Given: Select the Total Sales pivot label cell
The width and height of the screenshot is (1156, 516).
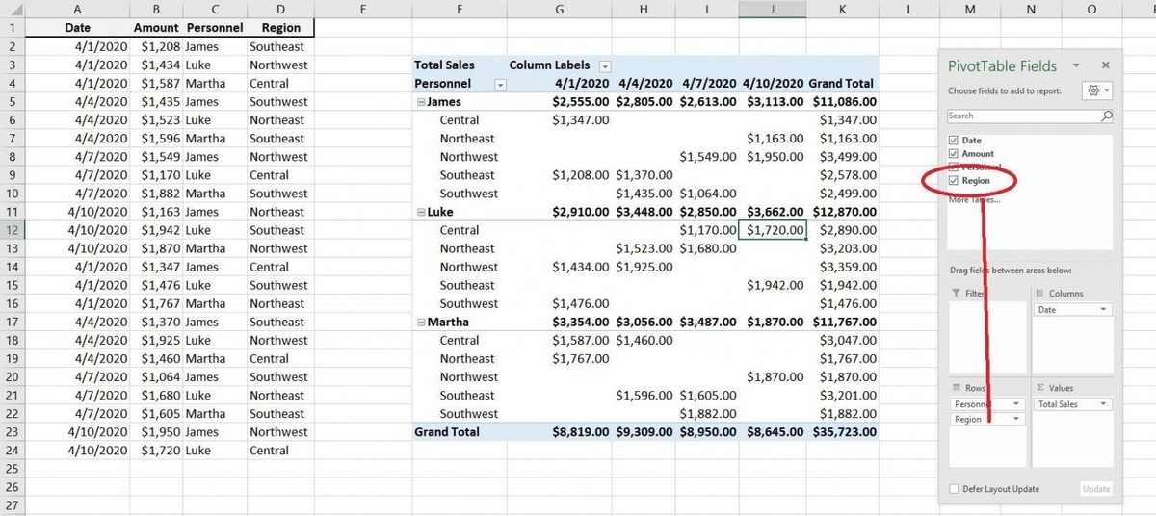Looking at the screenshot, I should [x=460, y=64].
